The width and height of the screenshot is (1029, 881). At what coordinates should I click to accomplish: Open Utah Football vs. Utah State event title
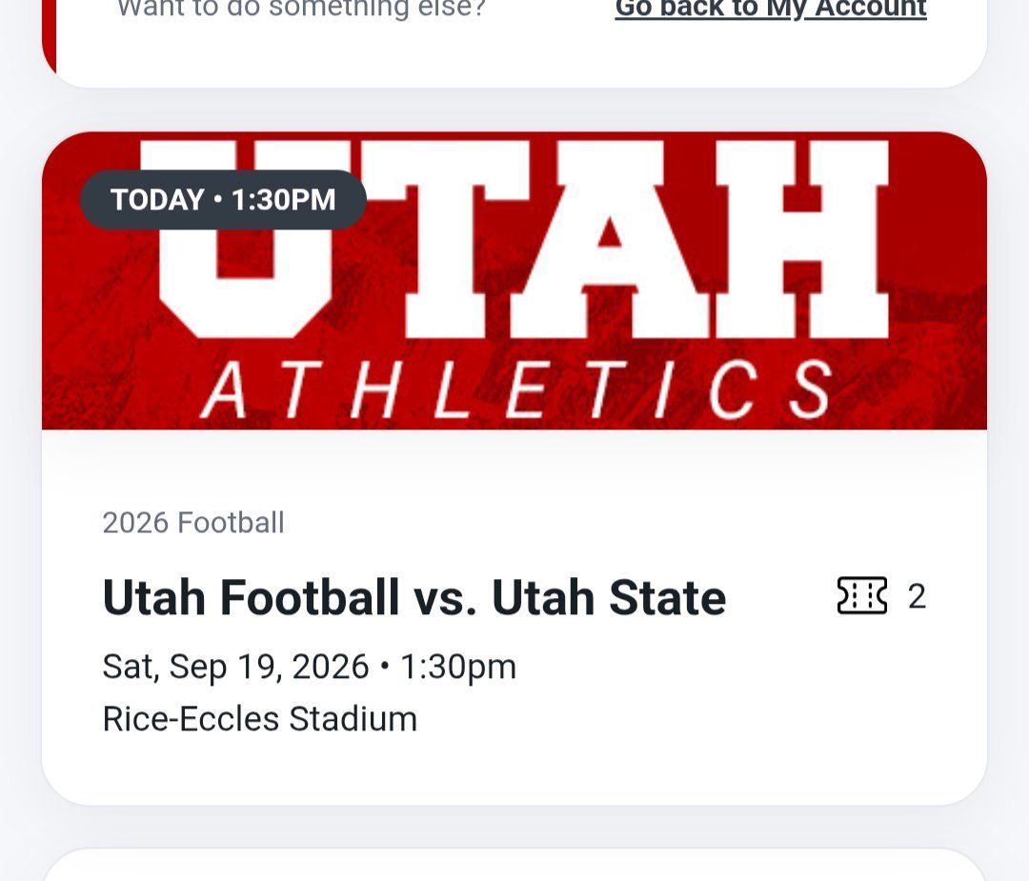[x=414, y=597]
